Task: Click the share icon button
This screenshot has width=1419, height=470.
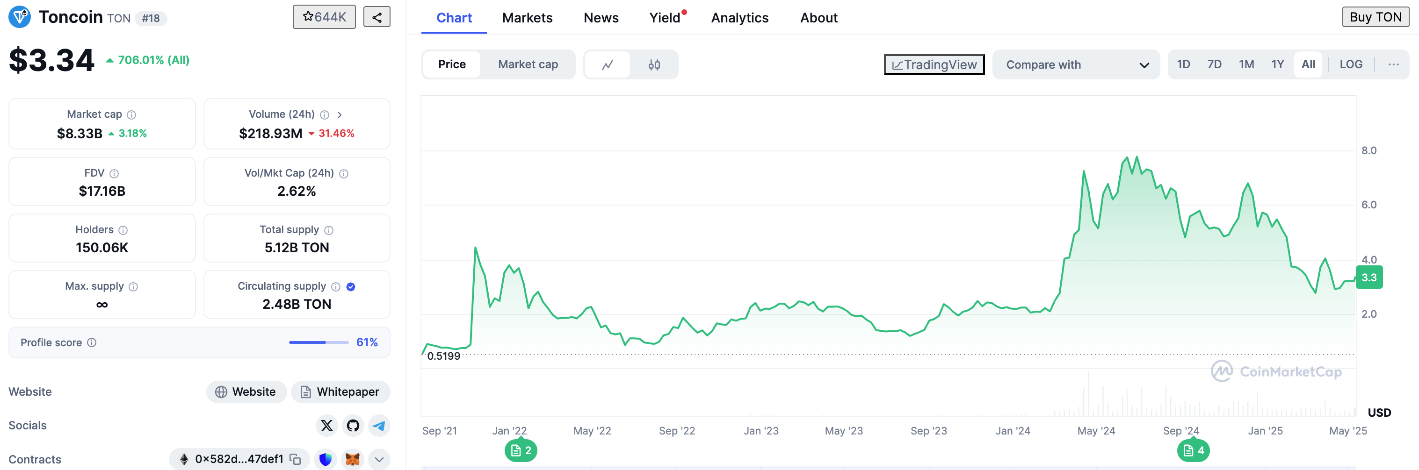Action: click(377, 17)
